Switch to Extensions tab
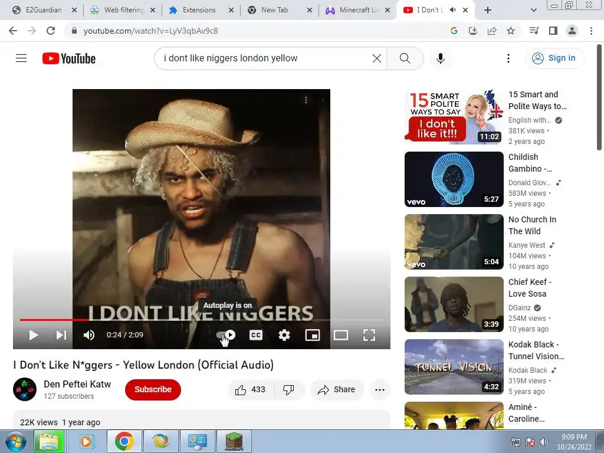The image size is (604, 453). point(201,10)
